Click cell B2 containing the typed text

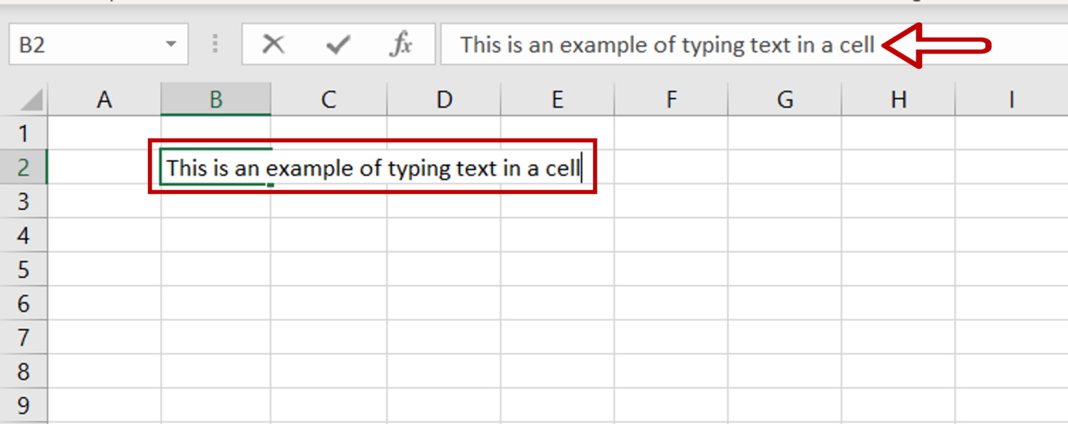coord(216,168)
